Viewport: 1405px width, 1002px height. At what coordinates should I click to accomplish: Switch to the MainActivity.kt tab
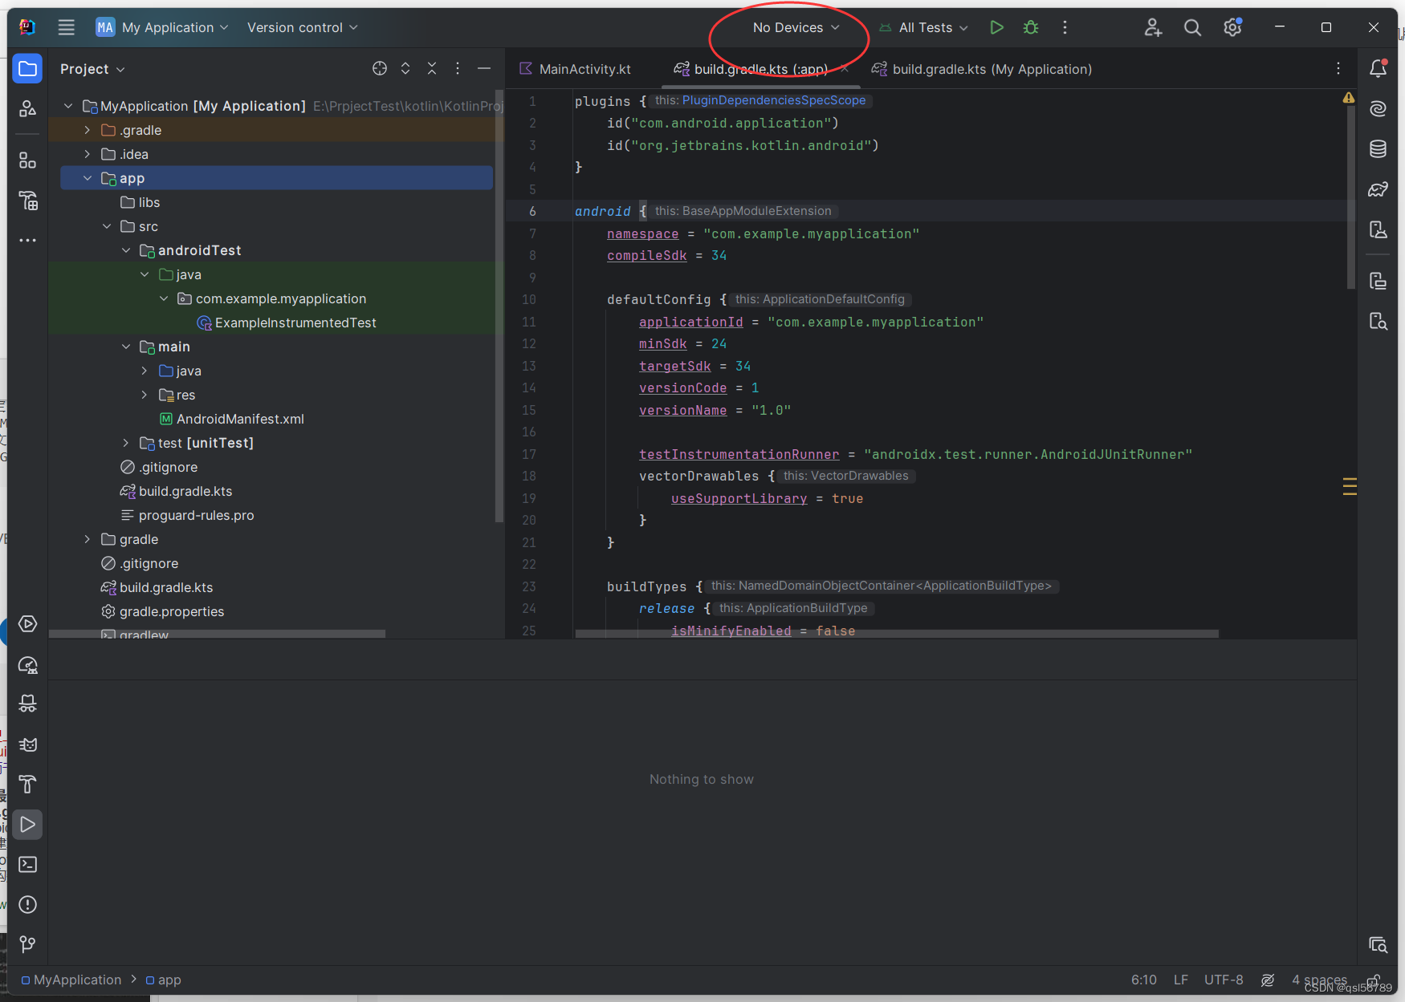pos(575,69)
